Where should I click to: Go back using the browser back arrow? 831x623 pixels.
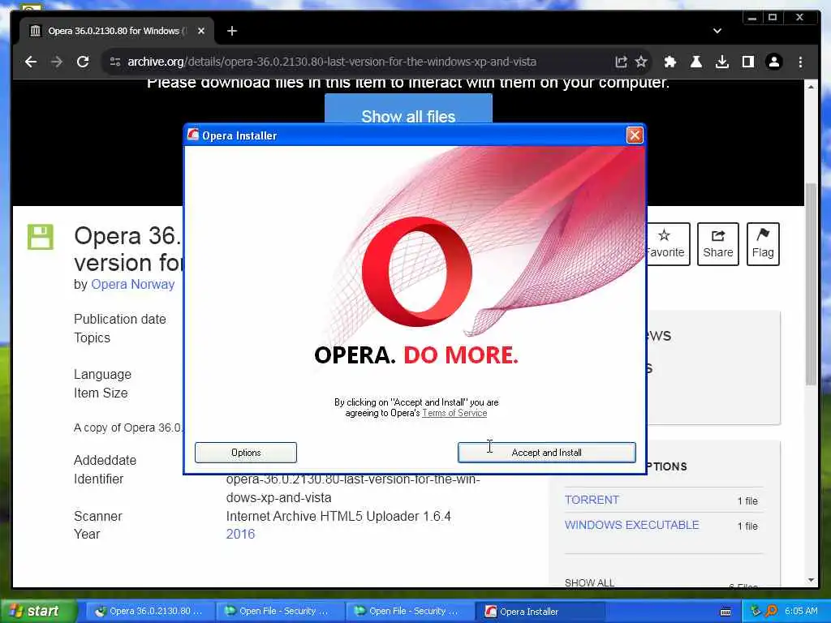tap(31, 62)
